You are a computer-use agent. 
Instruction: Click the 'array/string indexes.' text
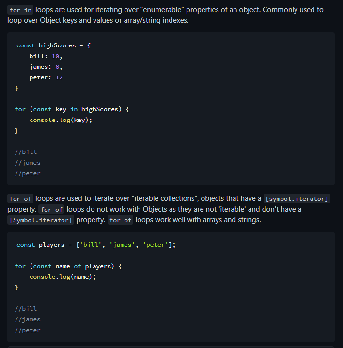tap(156, 20)
